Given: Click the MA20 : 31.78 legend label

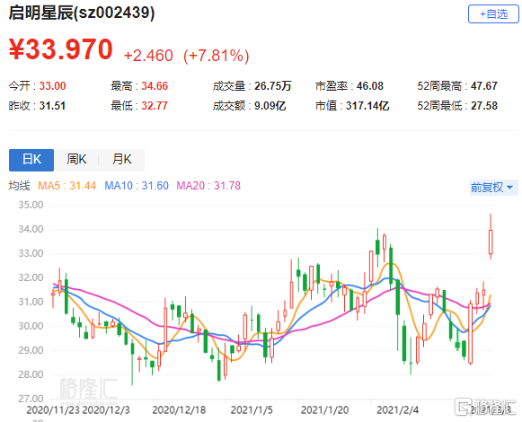Looking at the screenshot, I should (x=208, y=185).
